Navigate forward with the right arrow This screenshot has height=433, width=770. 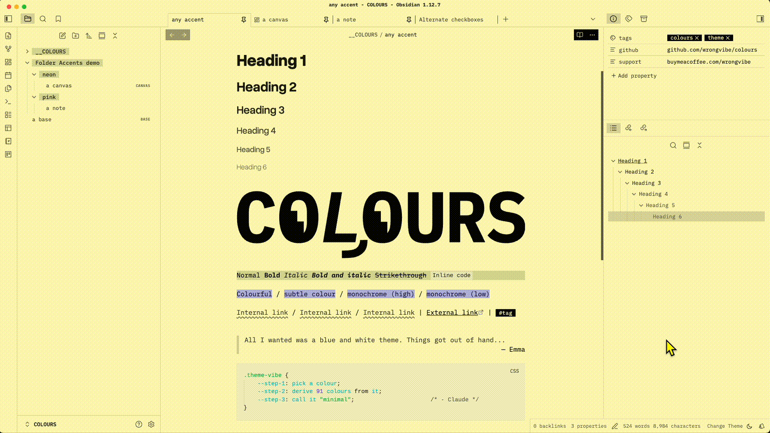coord(184,35)
